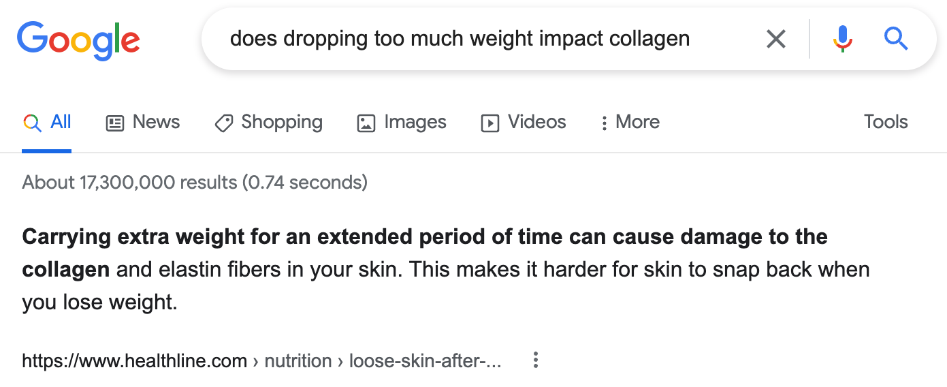The height and width of the screenshot is (387, 947).
Task: Click the play icon for Videos results
Action: [489, 123]
